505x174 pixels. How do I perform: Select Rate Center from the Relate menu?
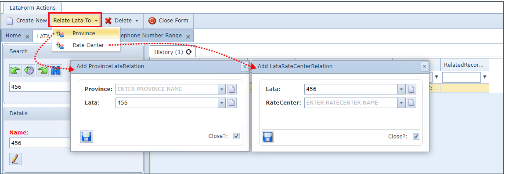point(86,45)
